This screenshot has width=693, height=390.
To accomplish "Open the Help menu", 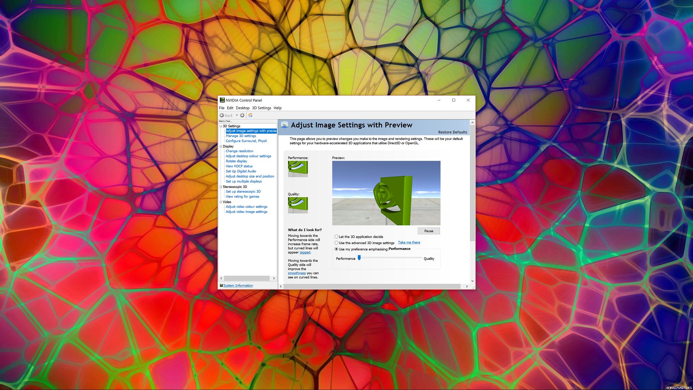I will [x=278, y=108].
